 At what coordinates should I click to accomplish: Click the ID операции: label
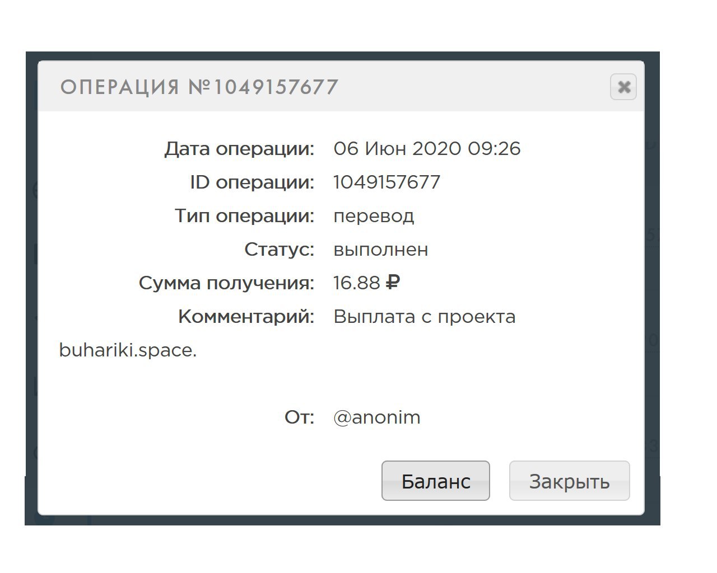(x=252, y=183)
